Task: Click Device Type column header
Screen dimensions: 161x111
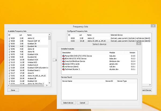Action: [x=127, y=81]
